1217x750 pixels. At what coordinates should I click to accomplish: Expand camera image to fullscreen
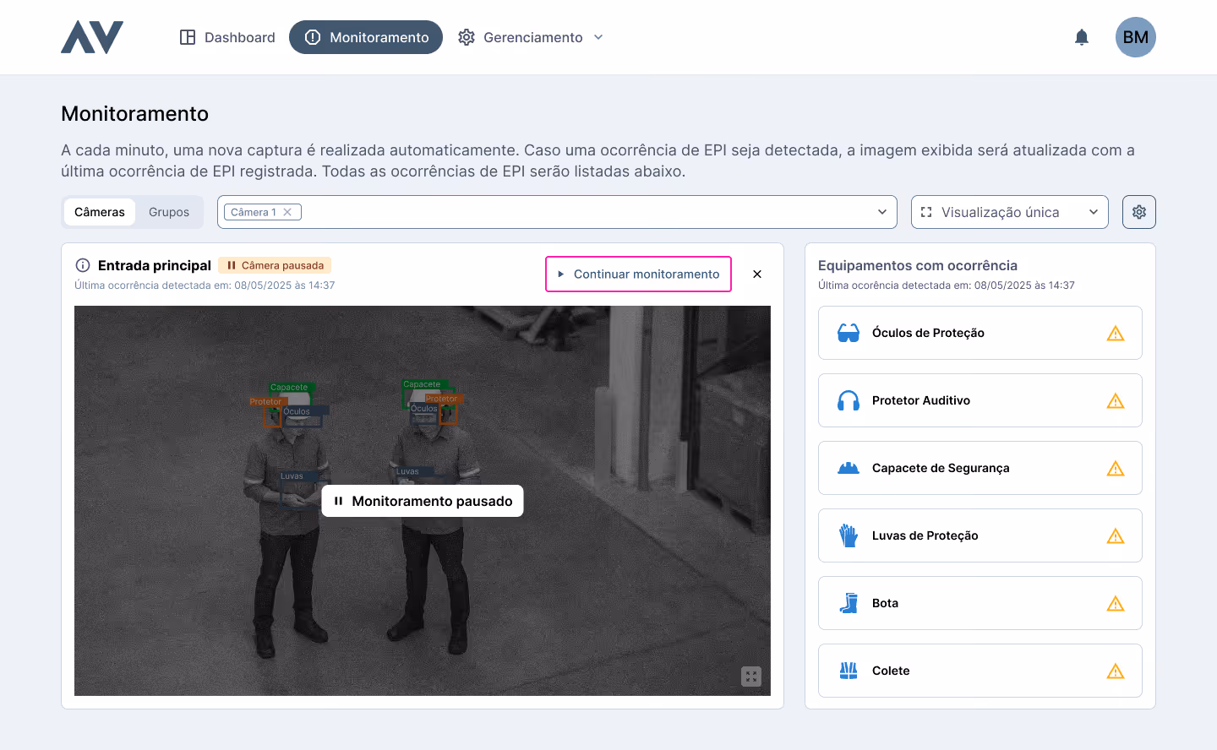pos(751,677)
